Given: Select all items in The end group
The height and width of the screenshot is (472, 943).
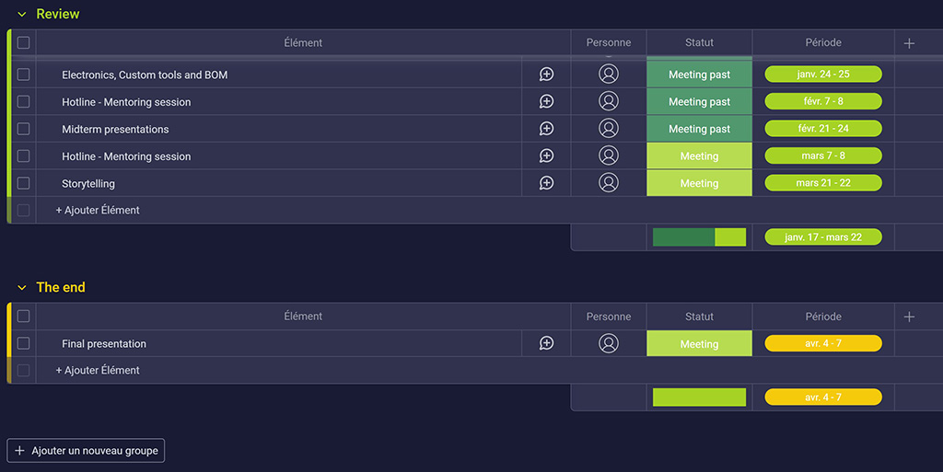Looking at the screenshot, I should (23, 316).
